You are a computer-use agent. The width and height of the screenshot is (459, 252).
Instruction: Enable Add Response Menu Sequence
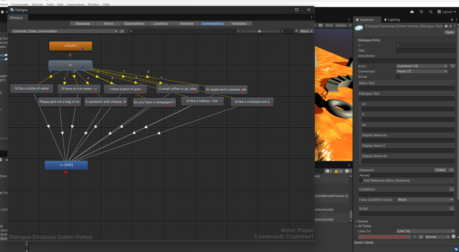361,180
